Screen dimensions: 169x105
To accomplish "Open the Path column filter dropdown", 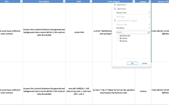I will point(91,2).
